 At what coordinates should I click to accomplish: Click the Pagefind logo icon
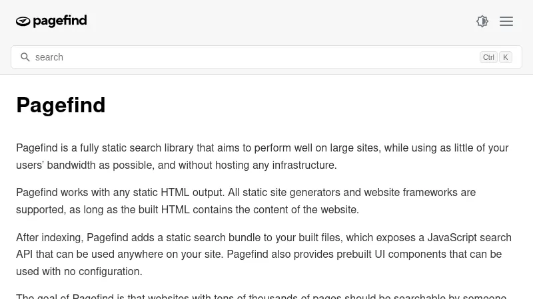tap(23, 22)
